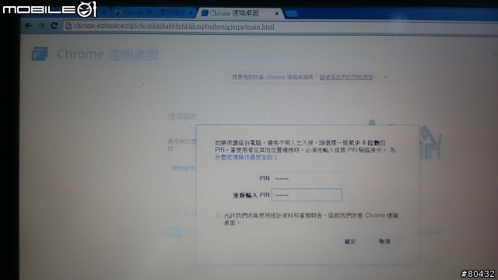Open the survey link in the banner
The image size is (498, 280).
346,77
